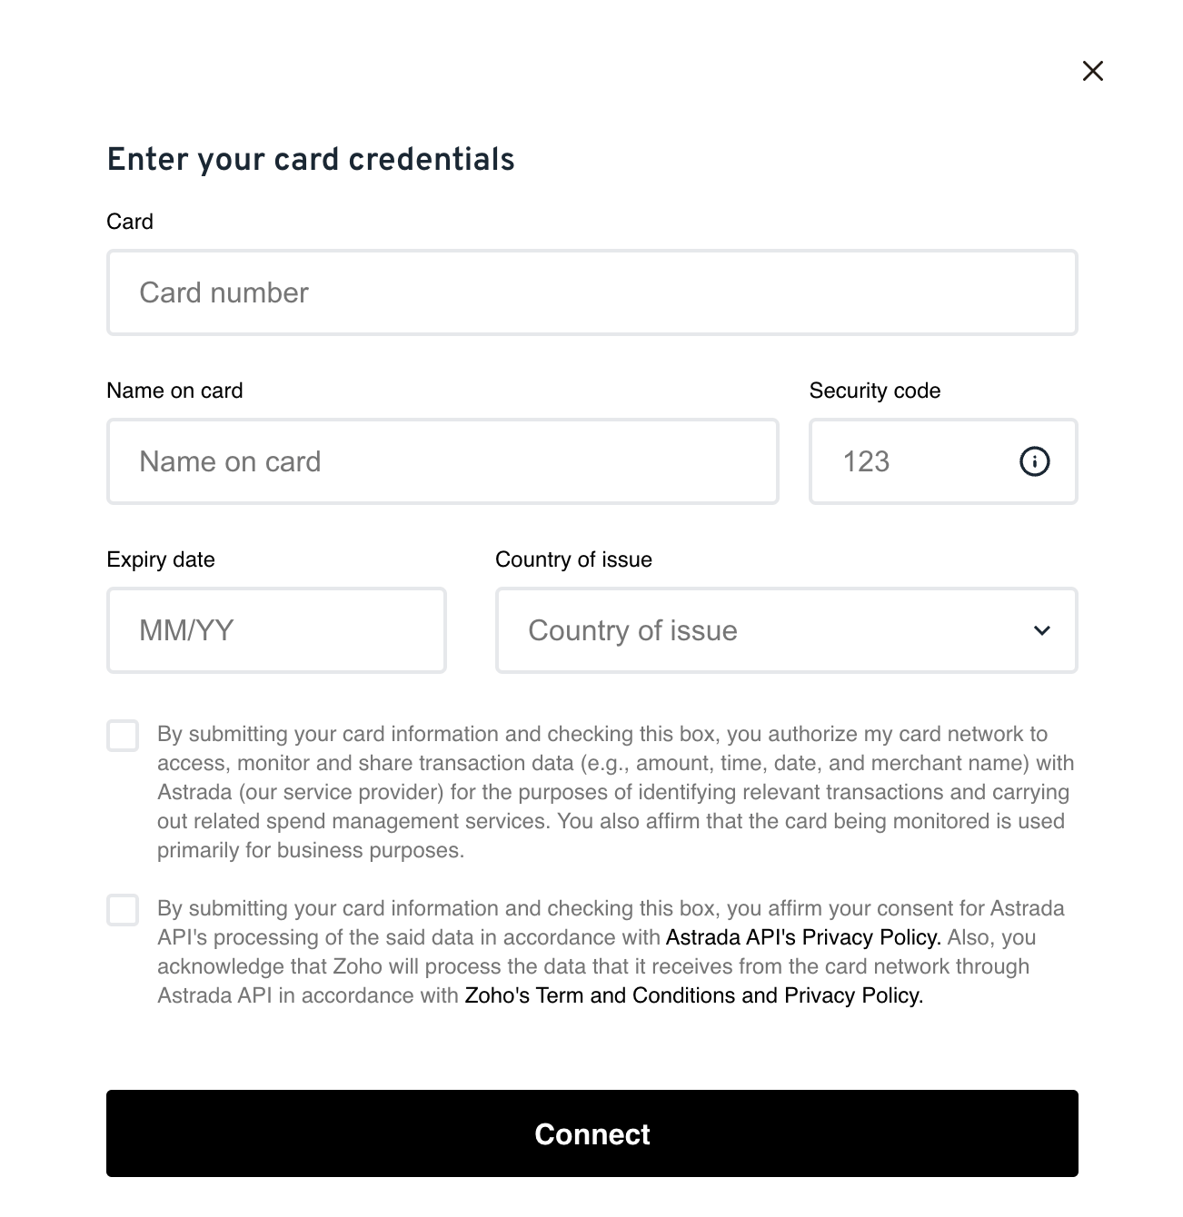
Task: Click the "Security code" label
Action: [x=874, y=391]
